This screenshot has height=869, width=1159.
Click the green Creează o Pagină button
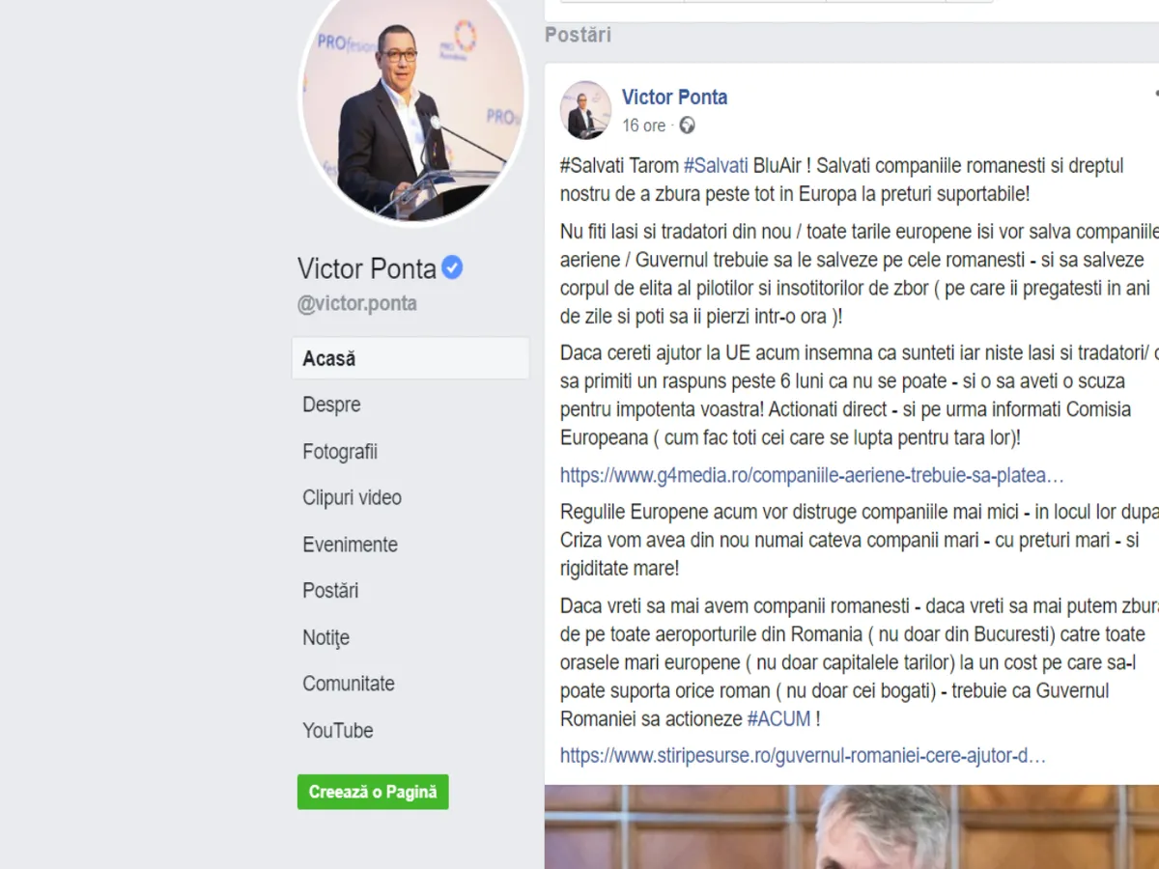click(x=373, y=792)
